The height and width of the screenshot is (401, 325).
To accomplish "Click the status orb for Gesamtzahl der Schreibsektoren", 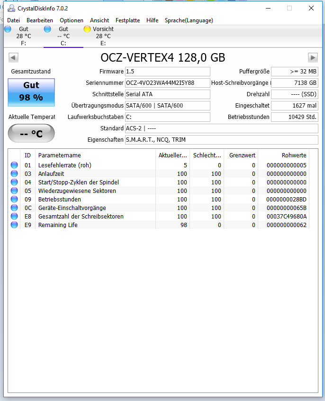I will 14,216.
